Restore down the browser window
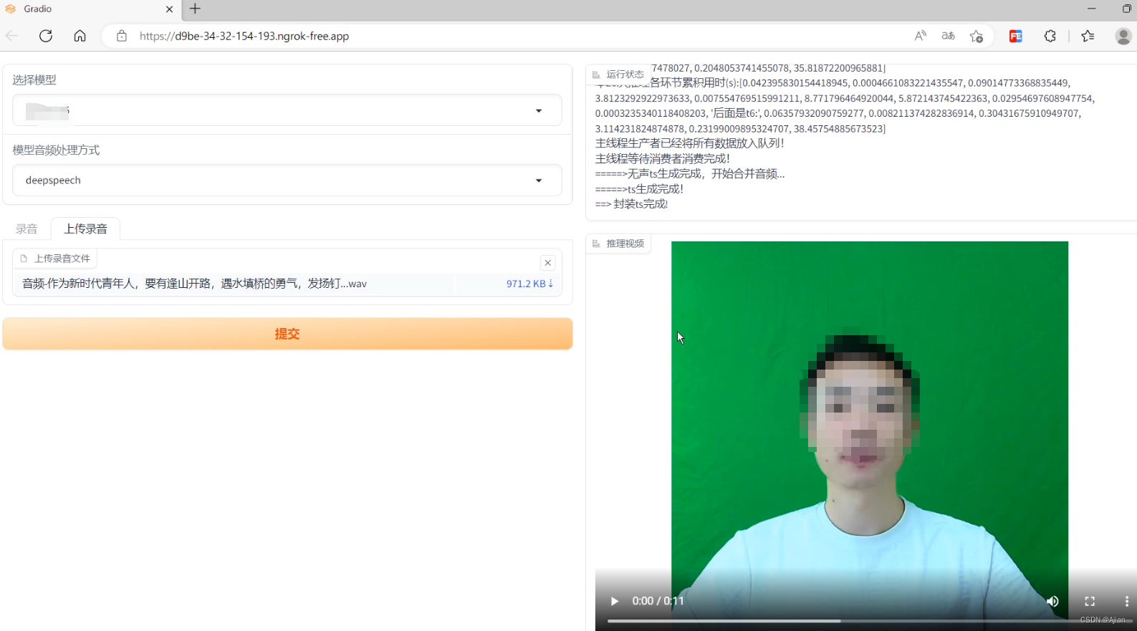The image size is (1137, 631). pyautogui.click(x=1126, y=9)
